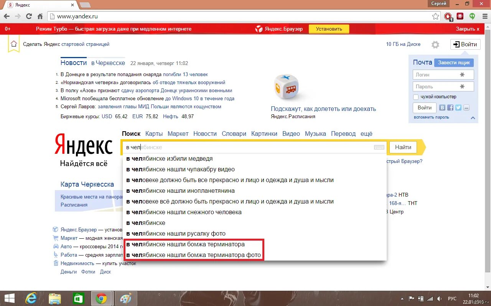Open the red ad-blocker extension icon
The image size is (491, 306).
448,16
